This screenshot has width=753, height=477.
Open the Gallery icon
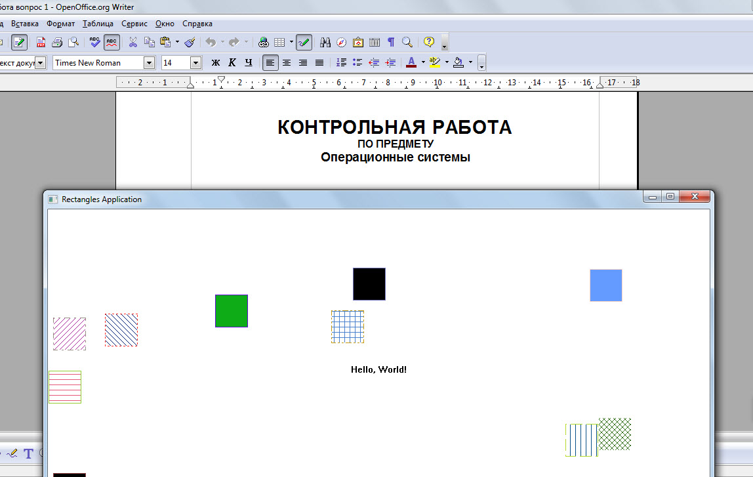pyautogui.click(x=357, y=42)
